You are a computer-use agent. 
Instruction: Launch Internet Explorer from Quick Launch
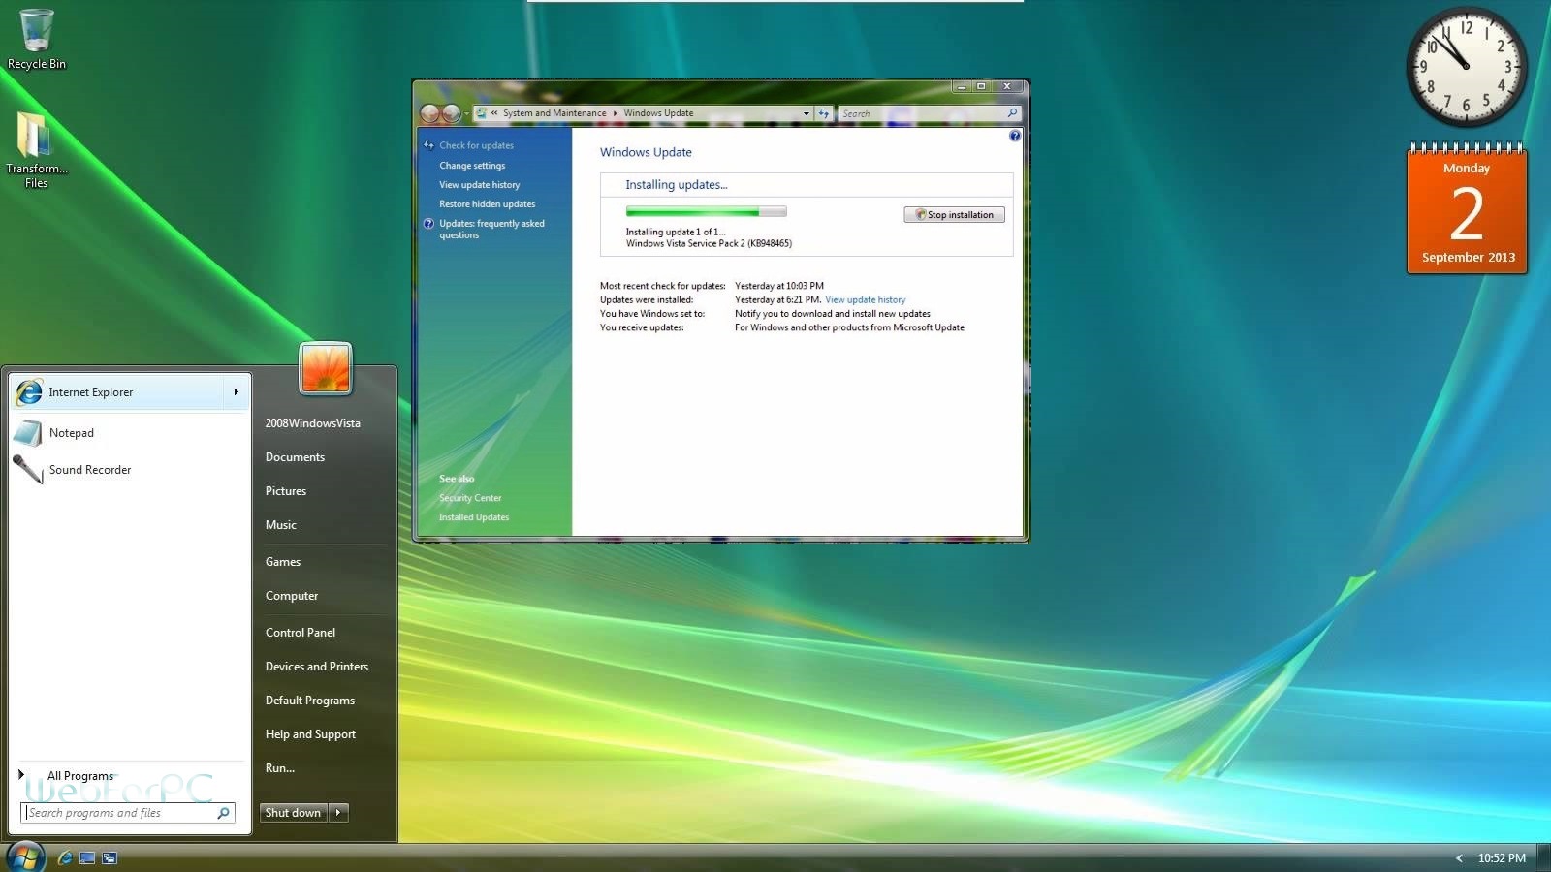65,857
